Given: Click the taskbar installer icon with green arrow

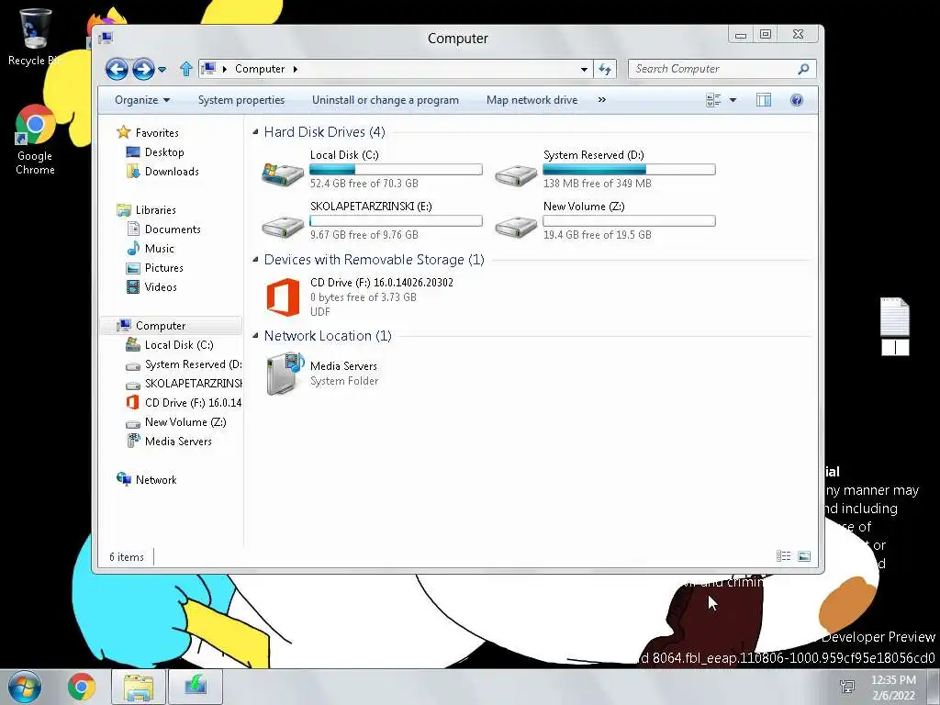Looking at the screenshot, I should [x=196, y=687].
